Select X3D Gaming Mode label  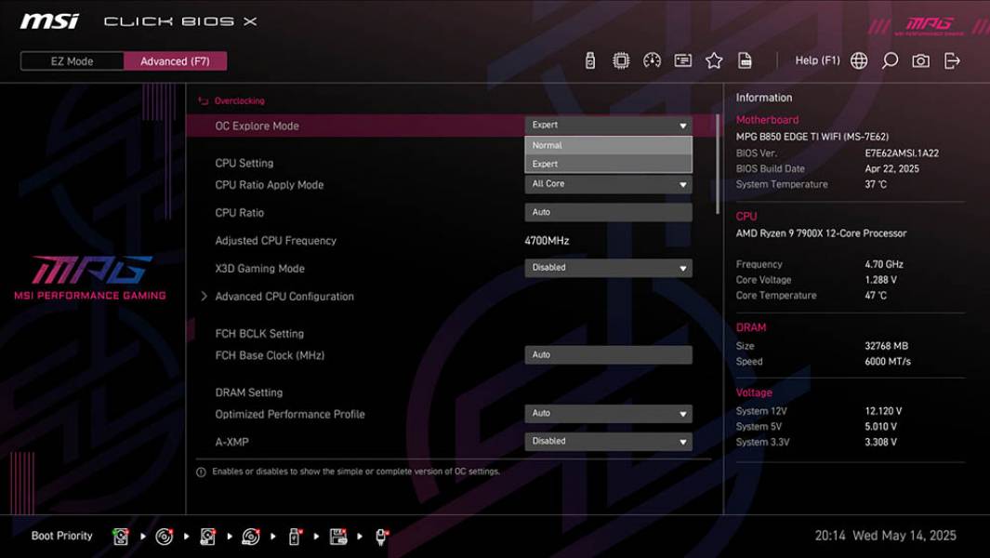(x=259, y=269)
